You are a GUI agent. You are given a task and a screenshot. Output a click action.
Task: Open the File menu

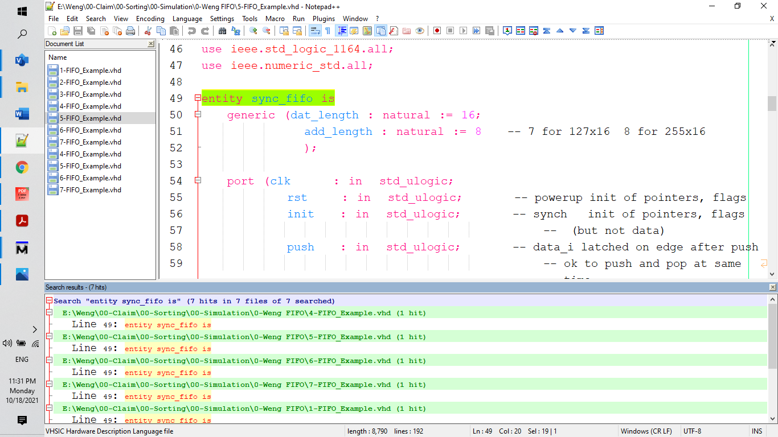pos(54,19)
